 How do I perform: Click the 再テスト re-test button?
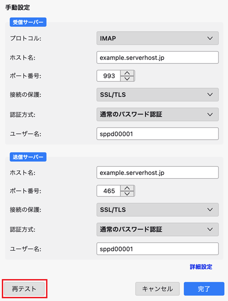(24, 289)
